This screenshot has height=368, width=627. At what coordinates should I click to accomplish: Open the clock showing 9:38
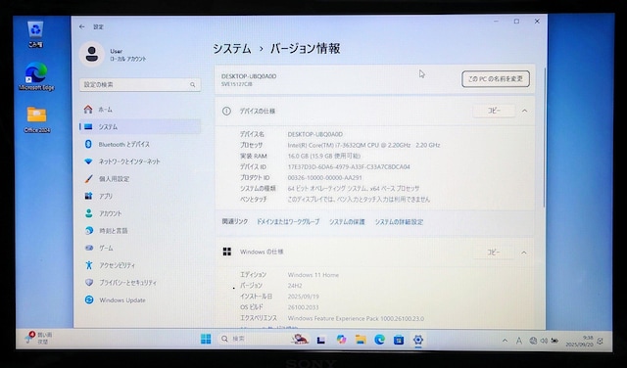tap(579, 341)
